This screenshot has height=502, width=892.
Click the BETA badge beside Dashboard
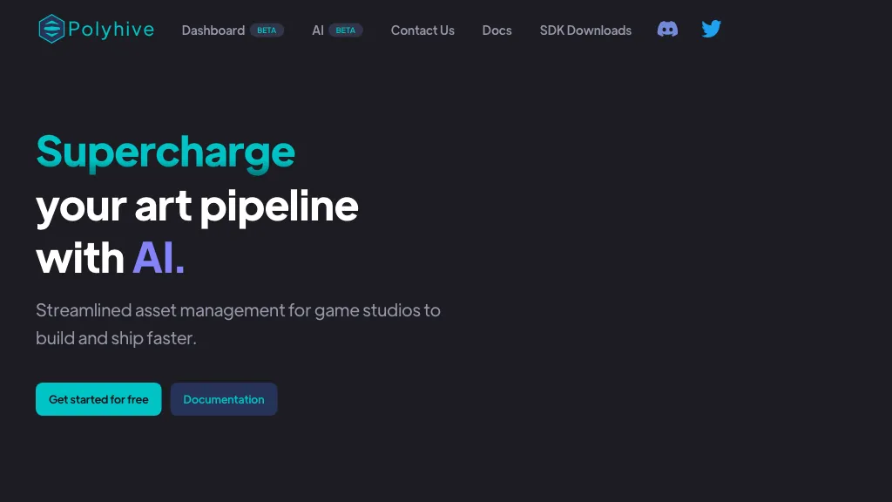coord(267,31)
